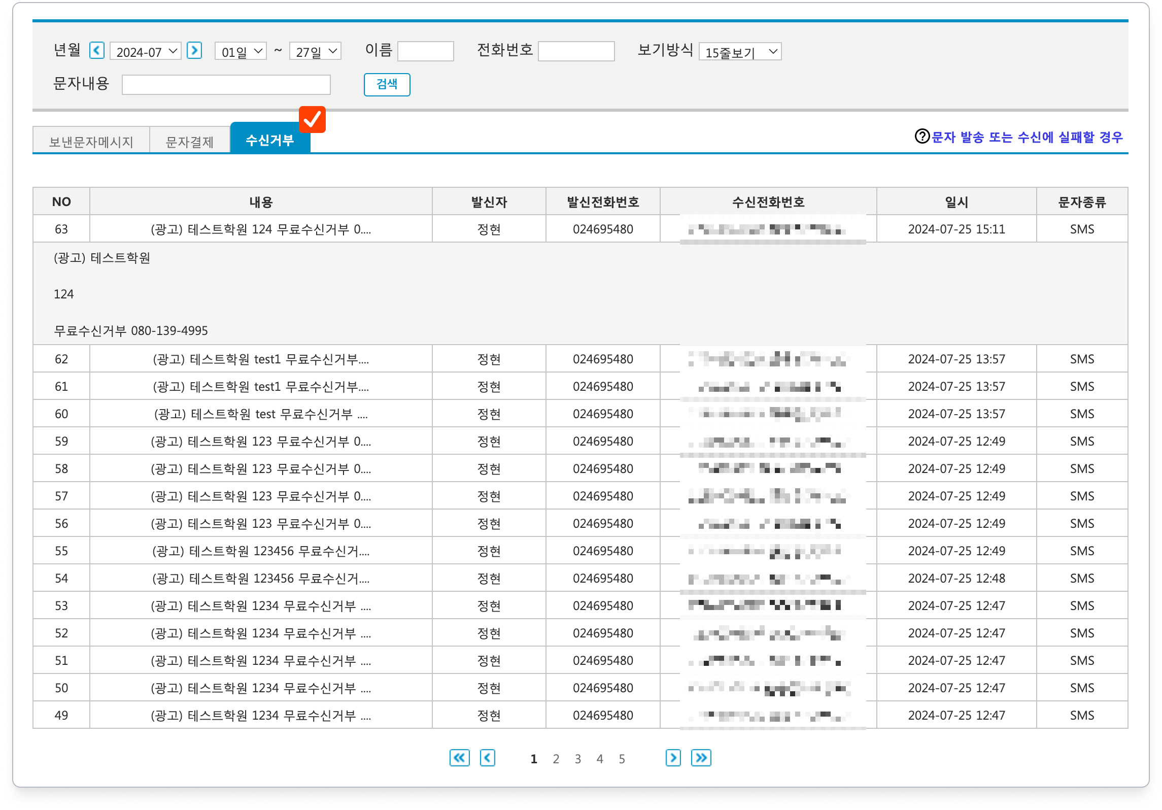Go to previous page arrow in pagination
This screenshot has height=810, width=1162.
point(488,758)
